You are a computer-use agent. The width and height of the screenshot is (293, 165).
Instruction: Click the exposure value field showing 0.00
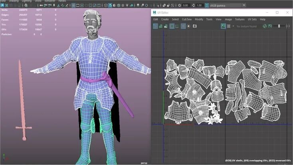click(x=185, y=5)
